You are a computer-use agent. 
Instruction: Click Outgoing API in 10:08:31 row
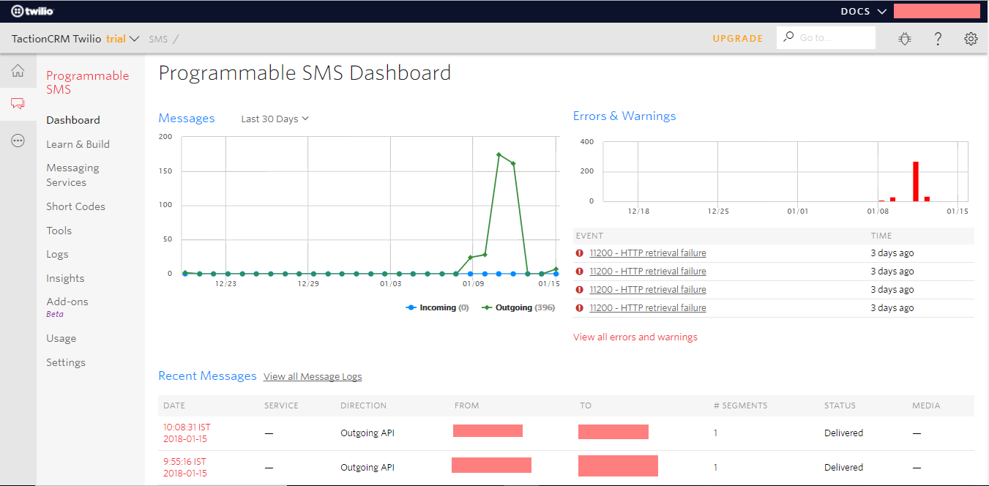pos(367,433)
